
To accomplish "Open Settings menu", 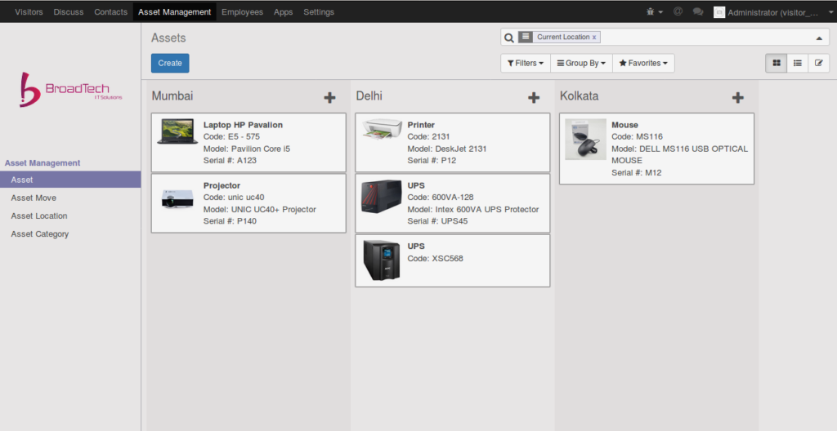I will tap(318, 12).
